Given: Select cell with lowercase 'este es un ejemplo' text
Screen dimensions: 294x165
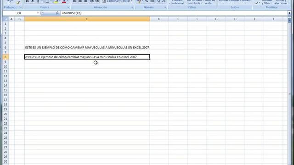Looking at the screenshot, I should (87, 57).
